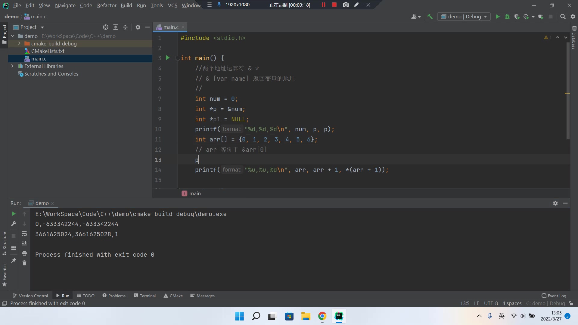Run demo with green play button
Viewport: 578px width, 325px height.
pos(498,17)
